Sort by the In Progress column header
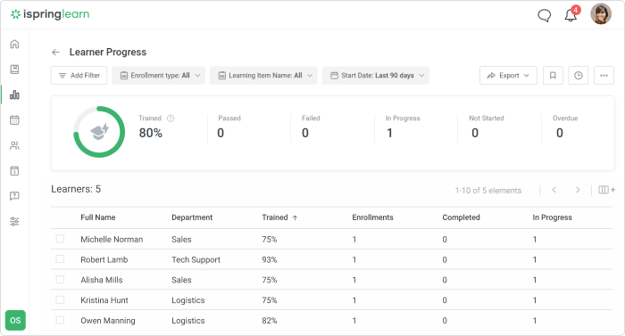625x336 pixels. click(552, 217)
